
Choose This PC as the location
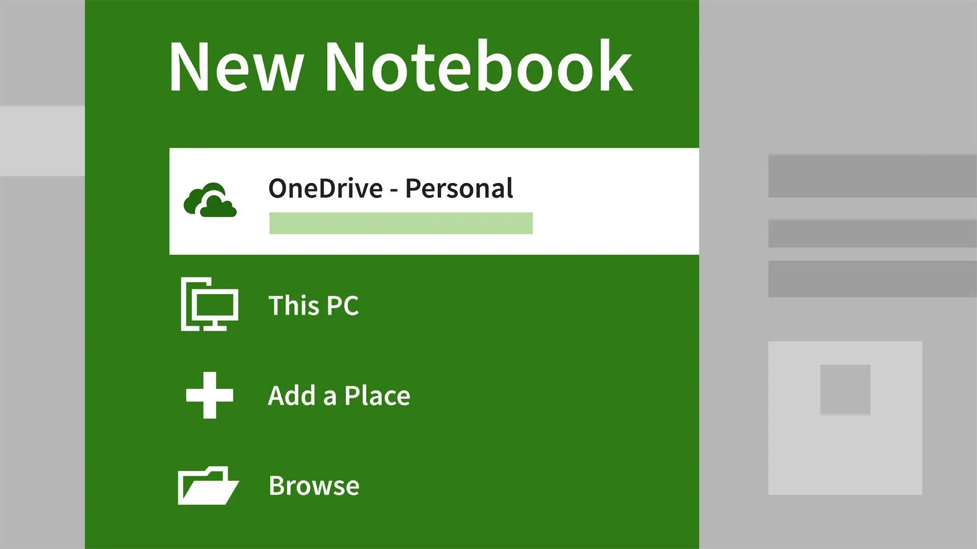(x=313, y=306)
